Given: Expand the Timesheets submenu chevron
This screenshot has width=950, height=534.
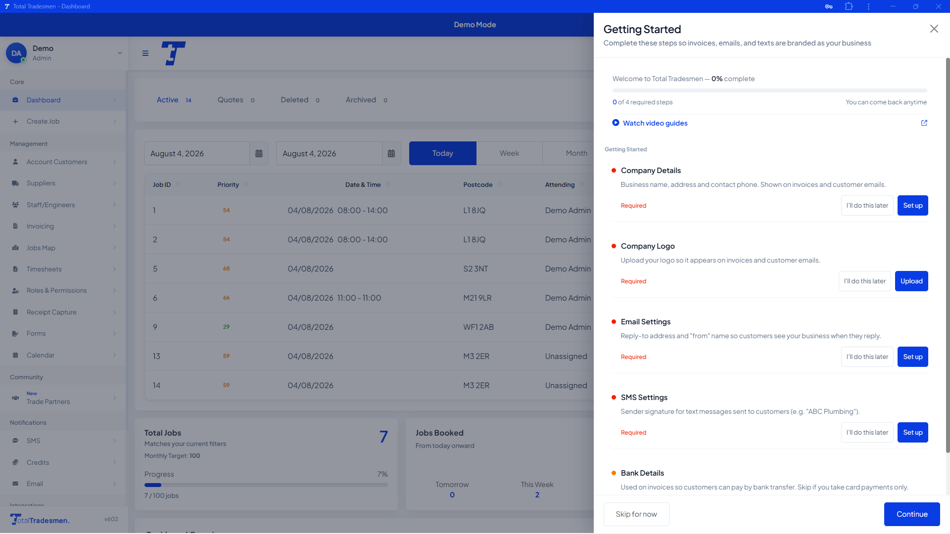Looking at the screenshot, I should tap(114, 269).
